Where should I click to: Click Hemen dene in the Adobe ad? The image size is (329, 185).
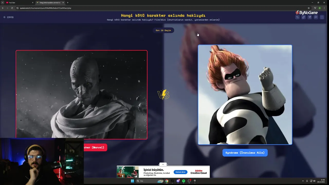coord(180,172)
